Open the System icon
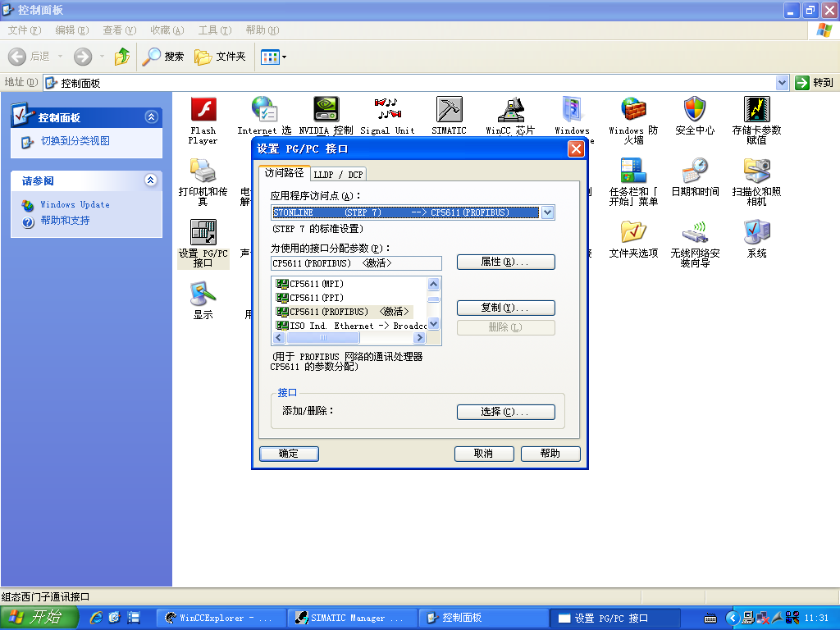 pos(756,239)
